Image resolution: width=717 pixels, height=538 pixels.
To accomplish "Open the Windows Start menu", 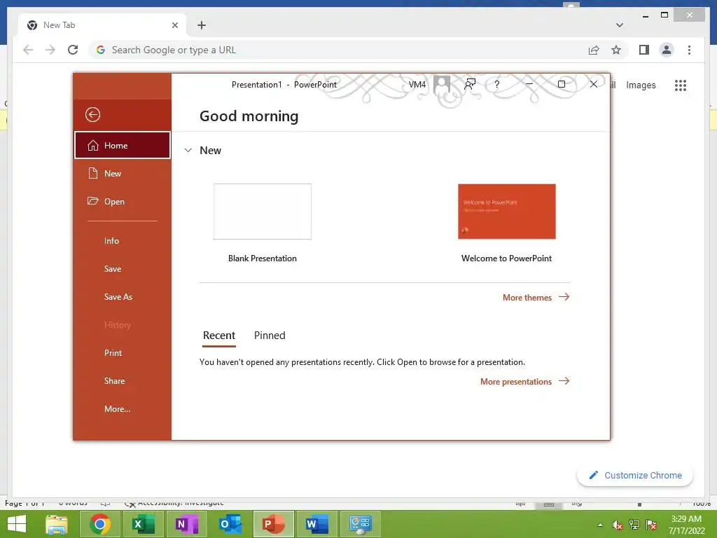I will point(17,524).
